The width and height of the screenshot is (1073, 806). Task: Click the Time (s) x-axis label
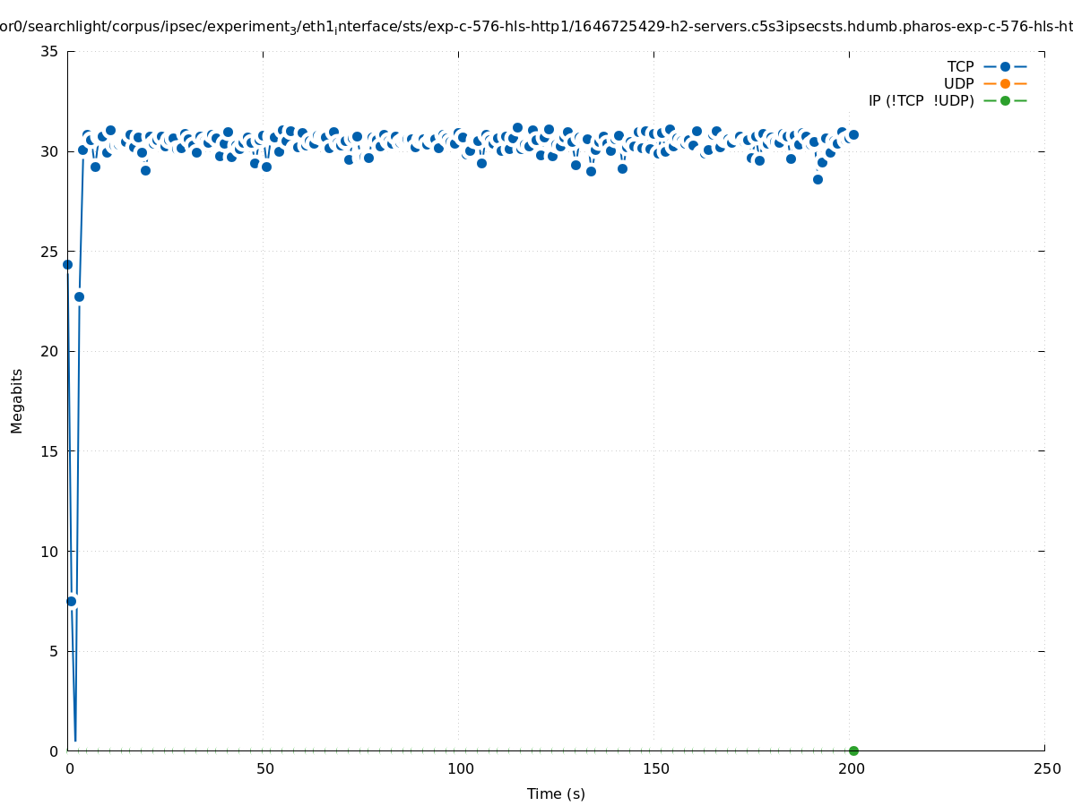click(x=556, y=793)
